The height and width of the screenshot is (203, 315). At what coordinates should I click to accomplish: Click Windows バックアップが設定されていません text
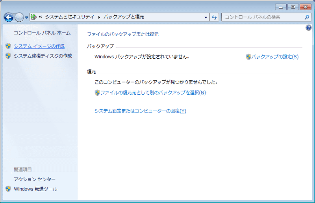coord(142,57)
